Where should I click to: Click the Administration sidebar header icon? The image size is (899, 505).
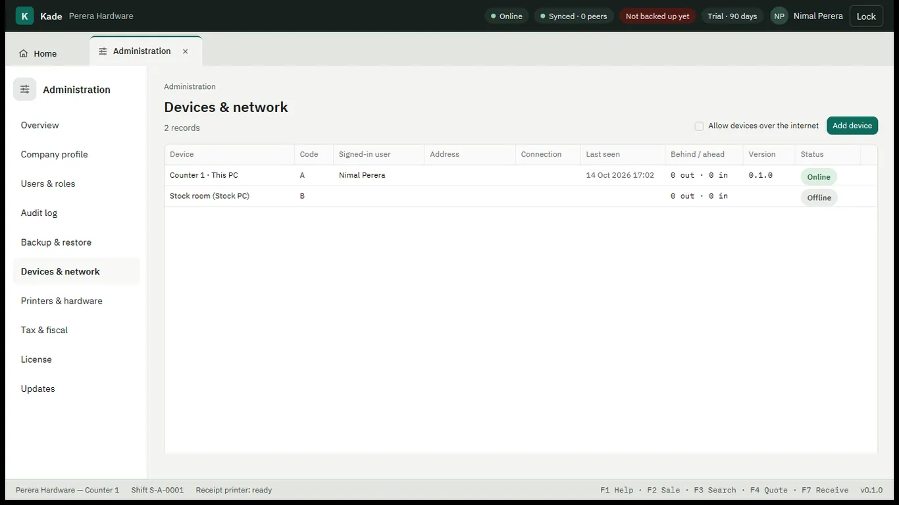click(x=25, y=89)
